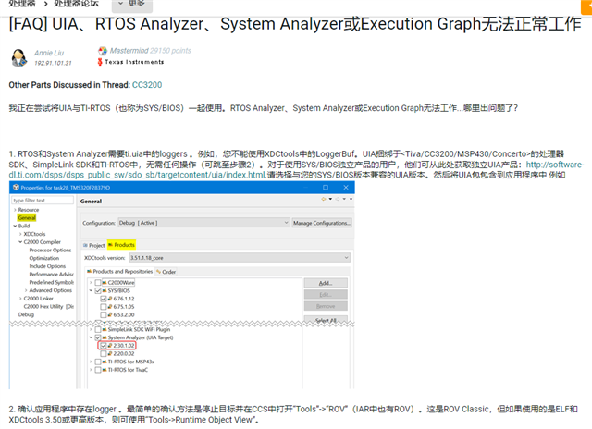The width and height of the screenshot is (592, 429).
Task: Click the C2000Ware product icon
Action: (x=105, y=282)
